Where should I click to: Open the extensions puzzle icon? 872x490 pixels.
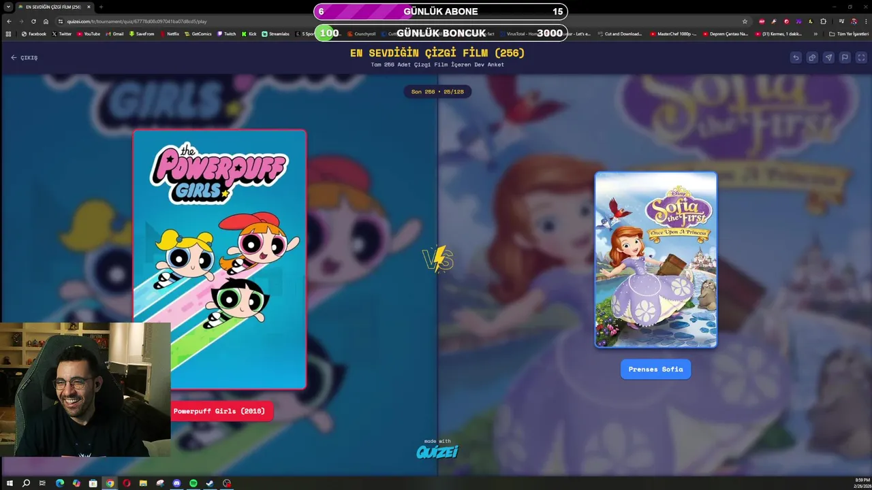tap(823, 21)
